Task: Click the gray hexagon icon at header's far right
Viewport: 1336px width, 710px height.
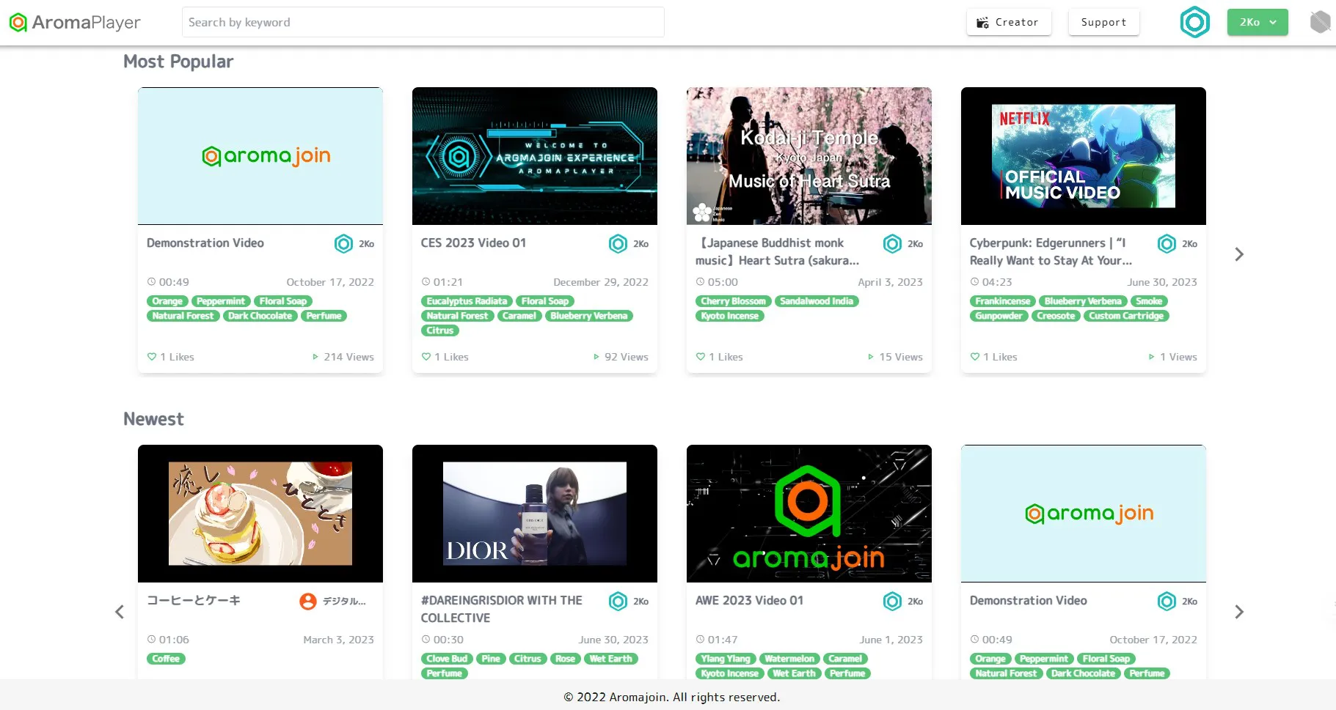Action: [x=1320, y=22]
